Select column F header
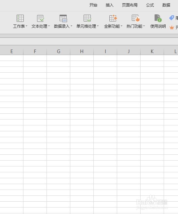This screenshot has height=214, width=178. 35,51
